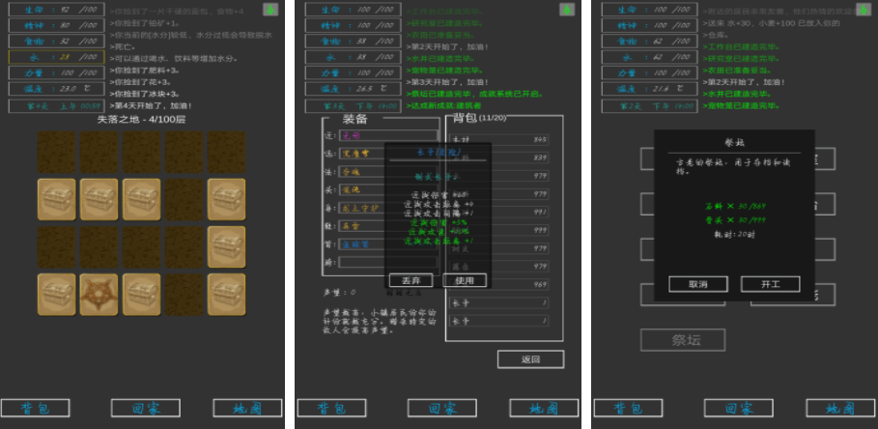878x429 pixels.
Task: Open the treasure chest in the third row
Action: click(x=226, y=246)
